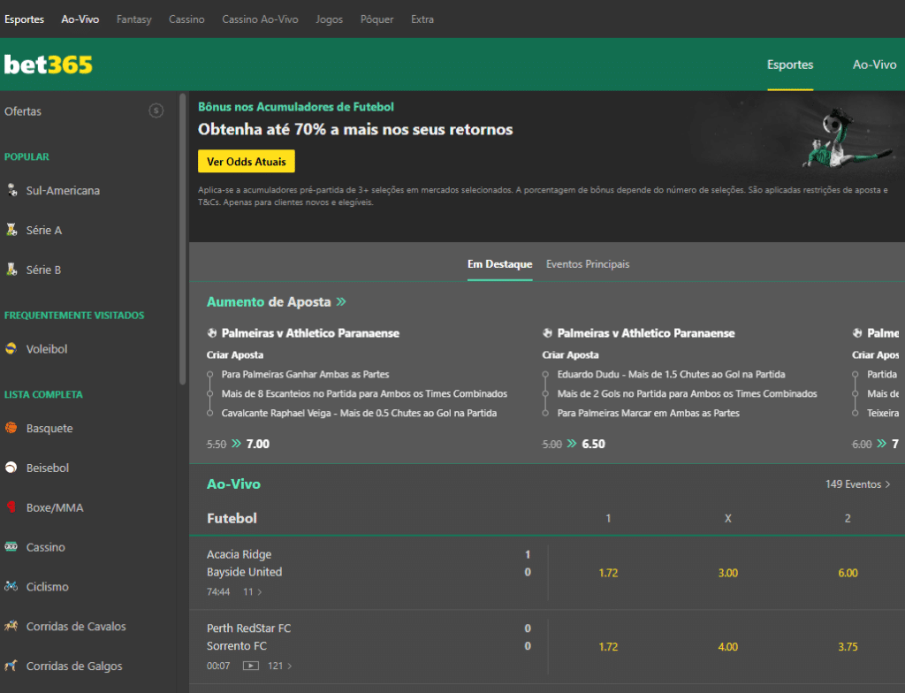Click the Sul-Americana trophy icon
This screenshot has height=693, width=905.
(x=11, y=189)
